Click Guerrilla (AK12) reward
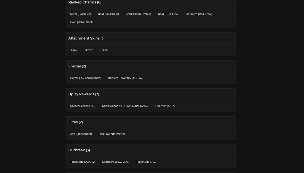Viewport: 304px width, 173px height. click(165, 106)
